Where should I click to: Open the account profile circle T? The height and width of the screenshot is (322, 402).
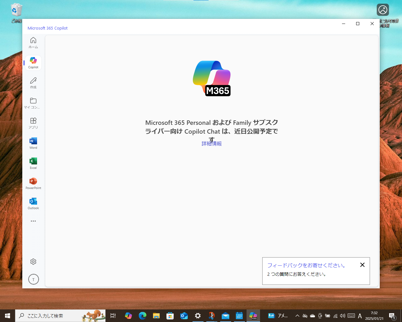34,279
